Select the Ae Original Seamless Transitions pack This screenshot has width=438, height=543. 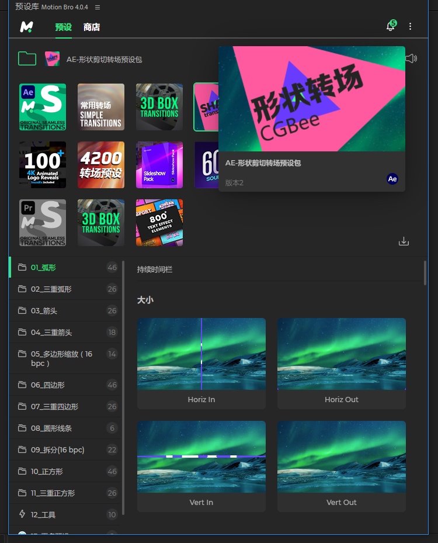click(x=43, y=107)
